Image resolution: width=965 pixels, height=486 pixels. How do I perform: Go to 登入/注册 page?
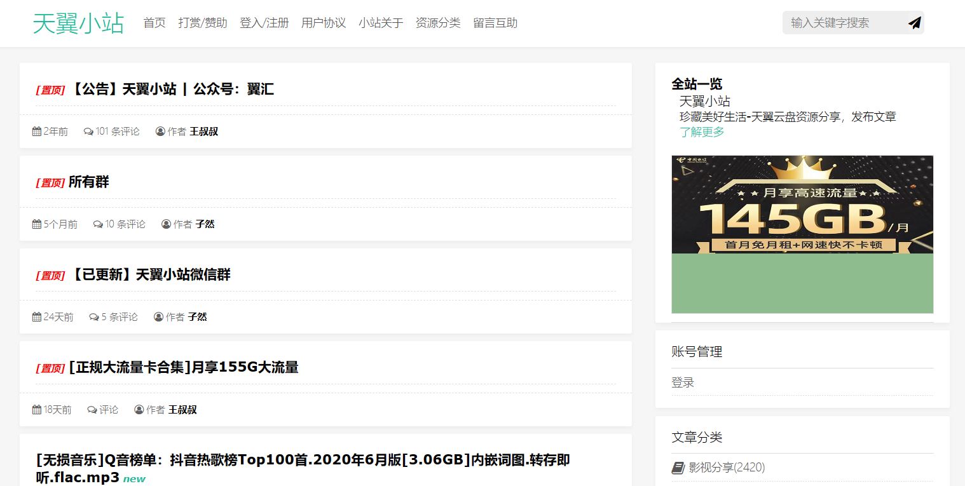(x=264, y=23)
